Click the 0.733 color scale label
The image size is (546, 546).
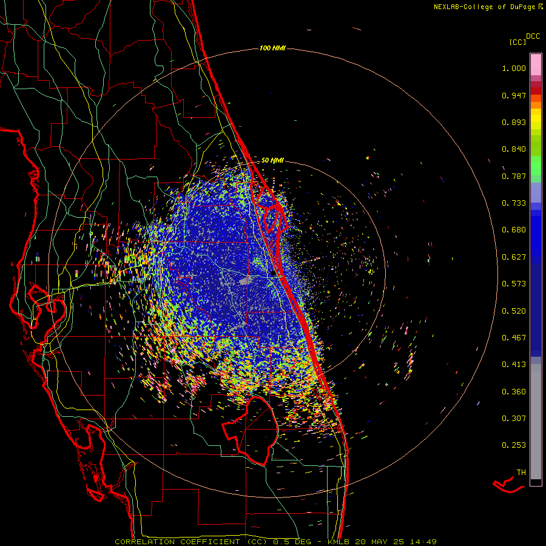[514, 203]
